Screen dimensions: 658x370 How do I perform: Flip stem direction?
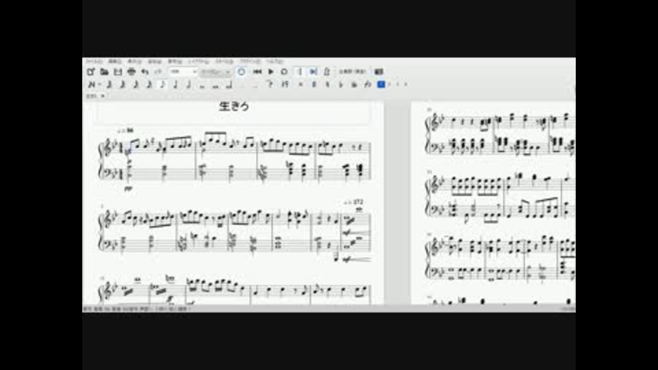click(x=367, y=84)
